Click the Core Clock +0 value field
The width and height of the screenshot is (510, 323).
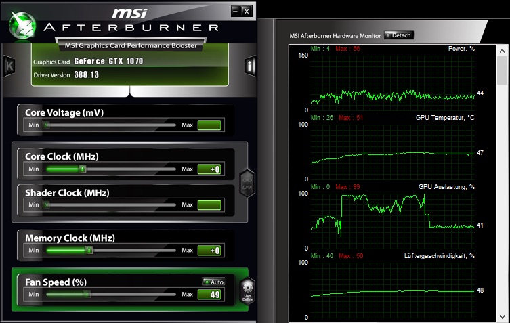click(x=209, y=169)
